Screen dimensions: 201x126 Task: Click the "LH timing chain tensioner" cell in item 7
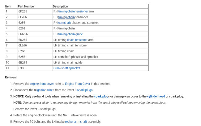[71, 46]
